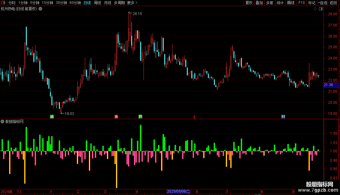Click the 股朋指标网 indicator name label
340x195 pixels.
(x=14, y=122)
